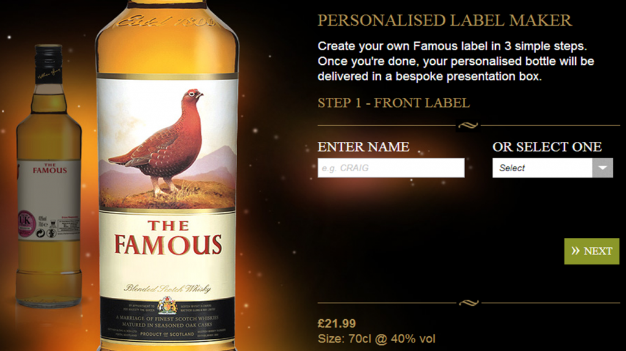This screenshot has width=626, height=351.
Task: Click the Blended Scotch Whisky script text
Action: [168, 288]
